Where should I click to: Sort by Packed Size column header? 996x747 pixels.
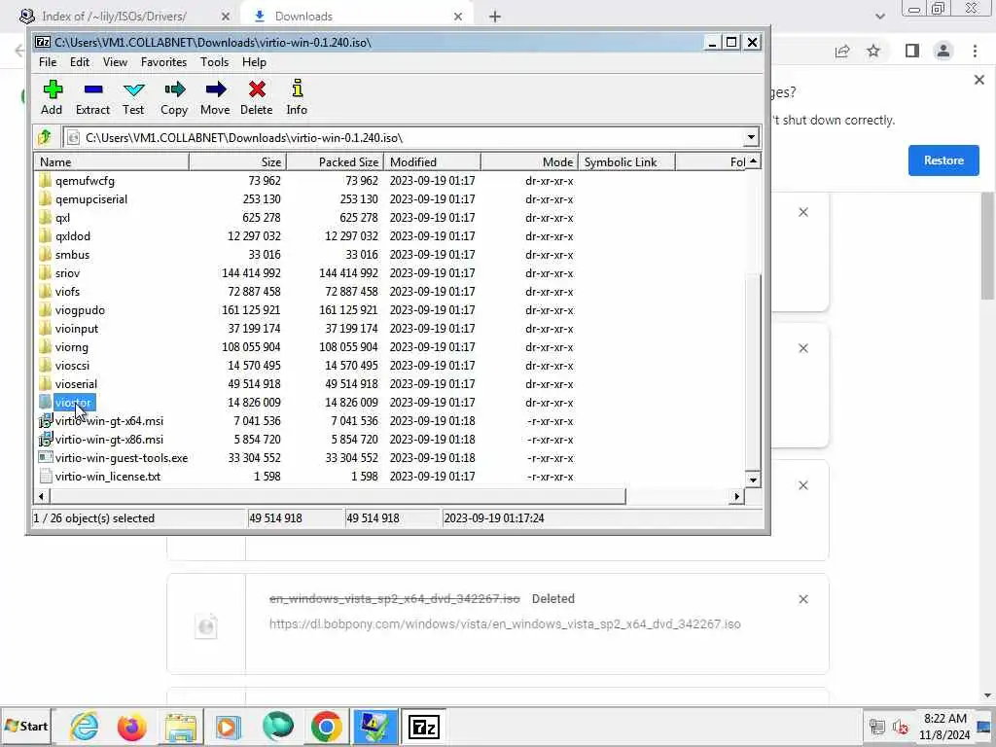[x=335, y=162]
